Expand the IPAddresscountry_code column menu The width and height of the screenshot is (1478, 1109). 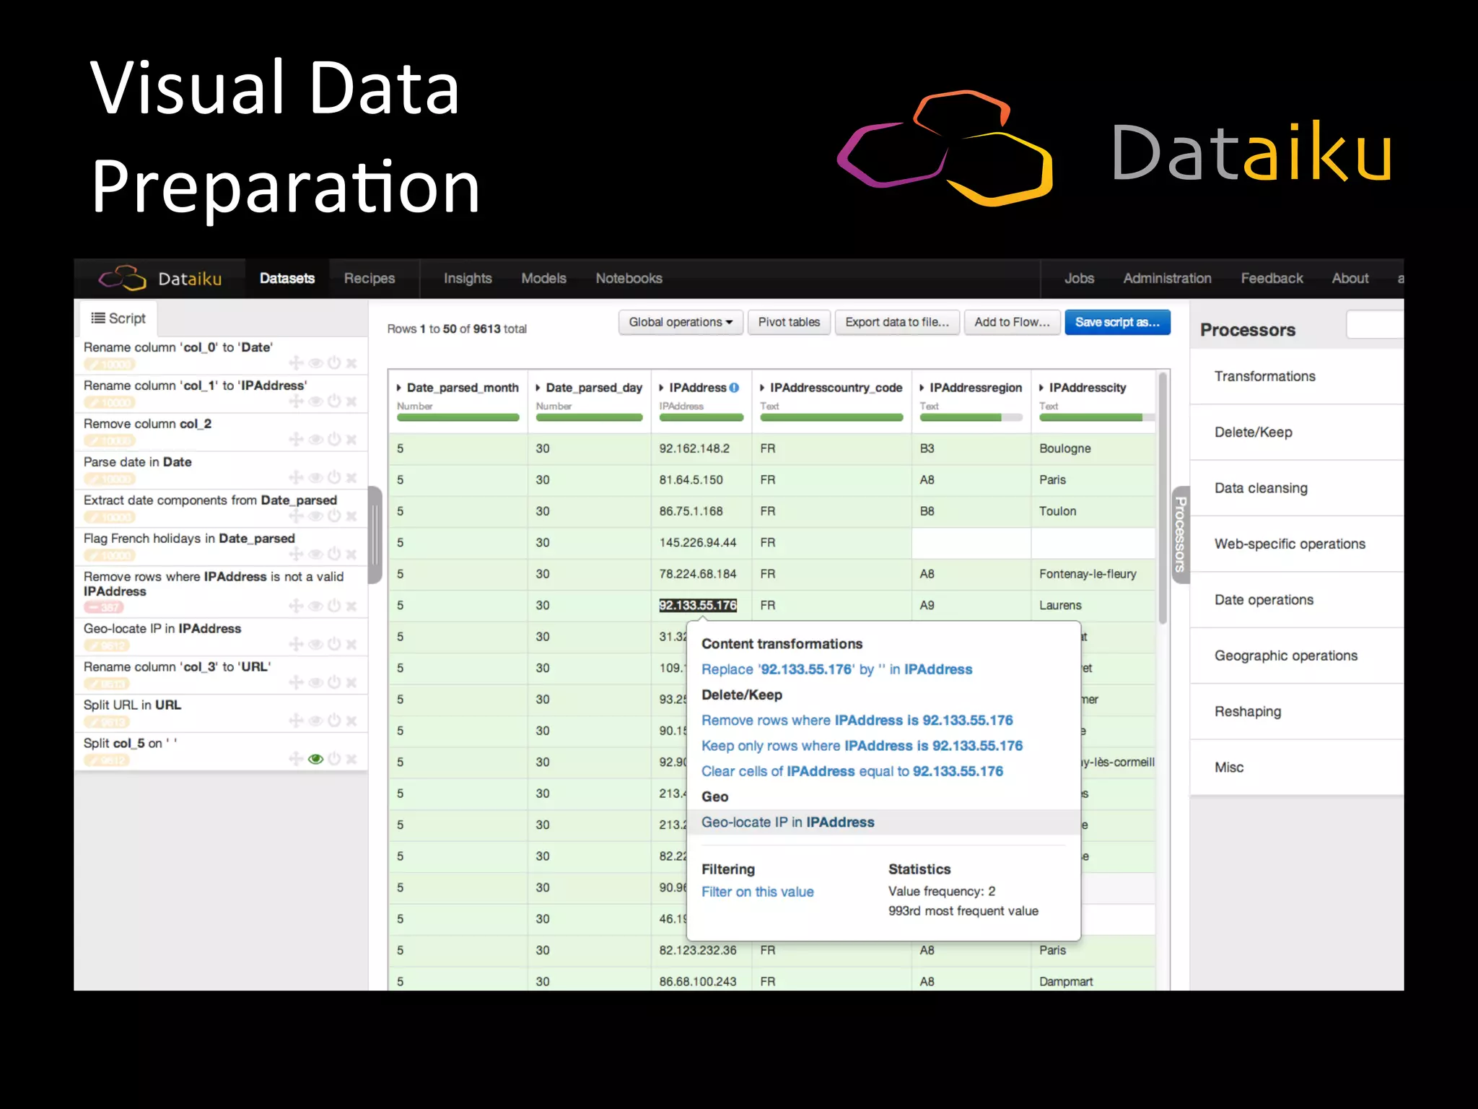[x=763, y=388]
